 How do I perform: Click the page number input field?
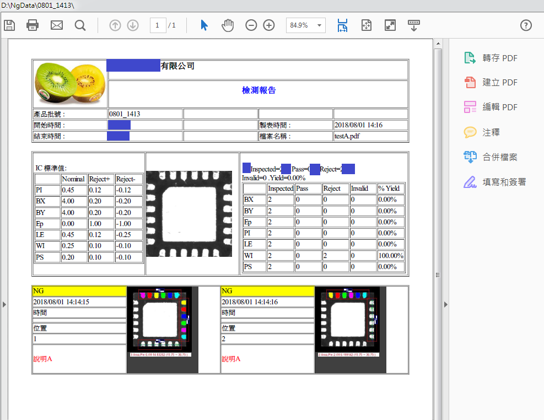158,25
